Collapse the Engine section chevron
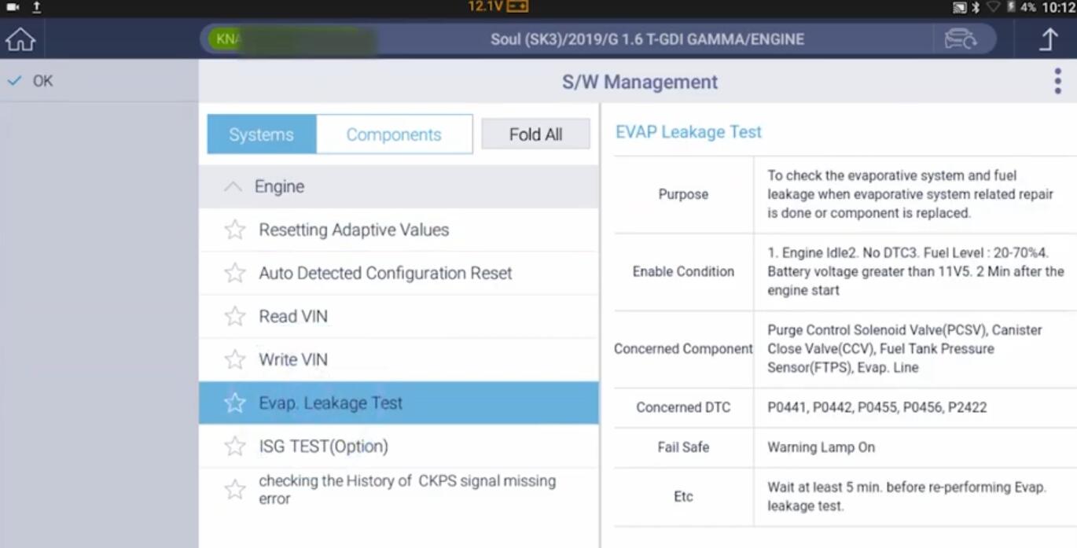The image size is (1077, 548). click(x=233, y=187)
